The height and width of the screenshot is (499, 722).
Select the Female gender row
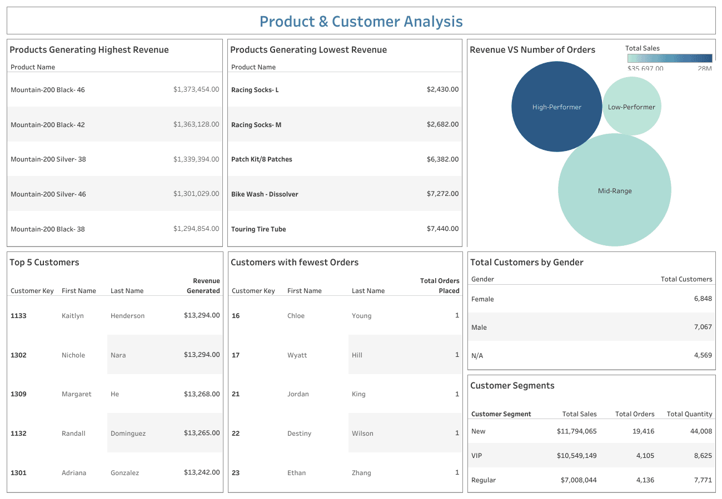coord(482,299)
